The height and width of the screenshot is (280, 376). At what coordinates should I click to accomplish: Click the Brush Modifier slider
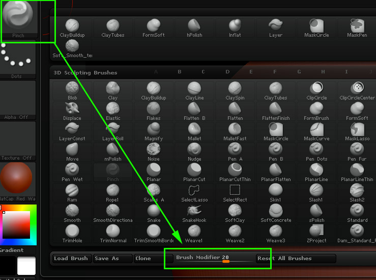click(215, 259)
